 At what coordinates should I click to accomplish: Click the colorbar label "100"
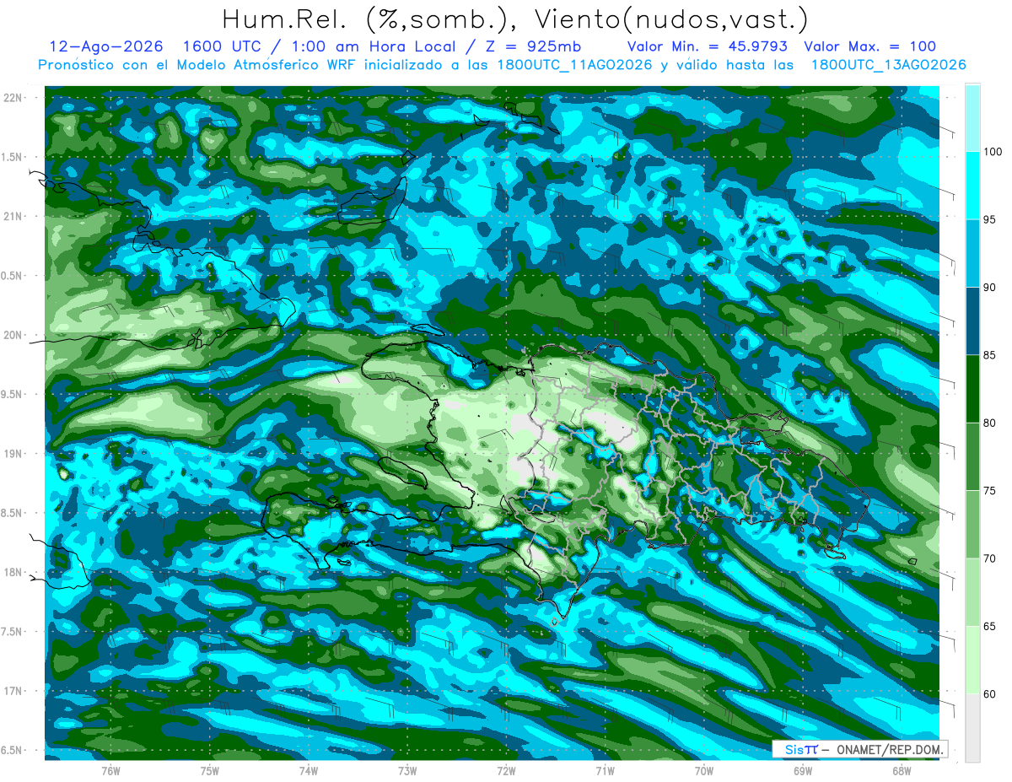(x=994, y=152)
